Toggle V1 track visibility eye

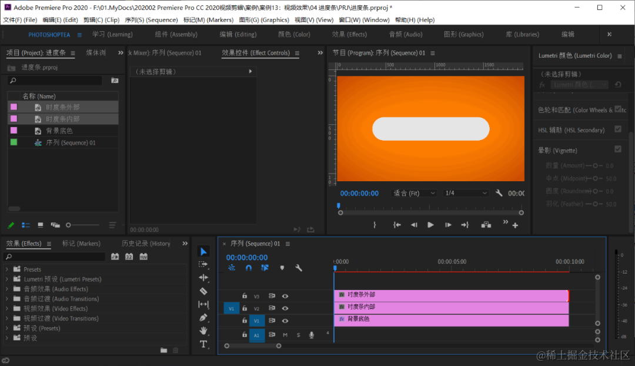285,321
